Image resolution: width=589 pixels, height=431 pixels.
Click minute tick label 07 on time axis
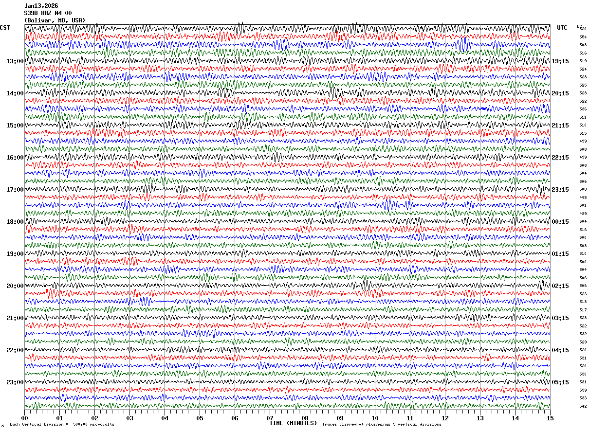tap(270, 418)
